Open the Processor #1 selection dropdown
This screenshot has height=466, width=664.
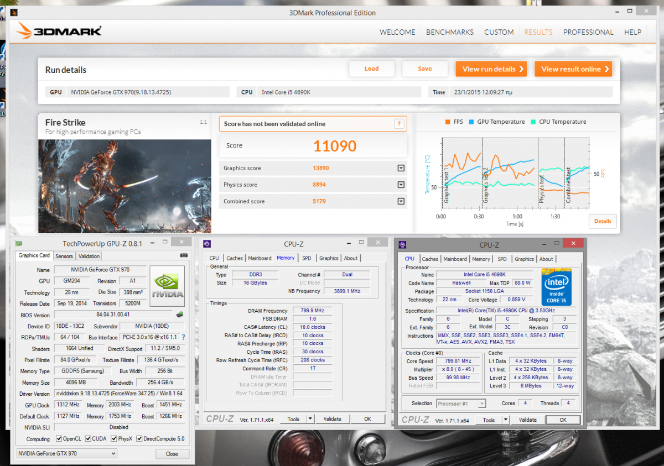461,404
